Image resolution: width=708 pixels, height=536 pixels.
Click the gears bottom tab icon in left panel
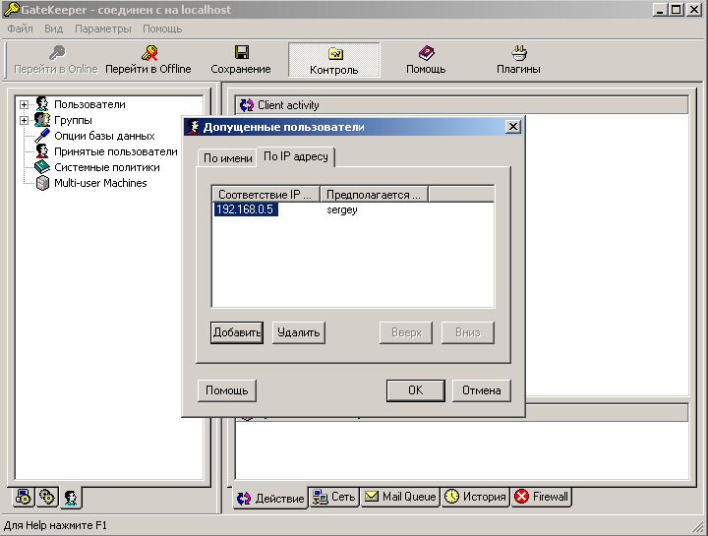tap(46, 497)
